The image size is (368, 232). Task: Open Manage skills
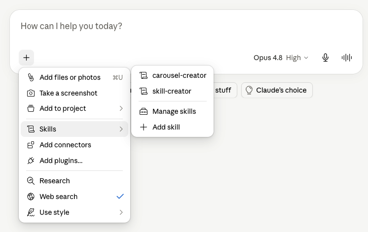[x=173, y=111]
